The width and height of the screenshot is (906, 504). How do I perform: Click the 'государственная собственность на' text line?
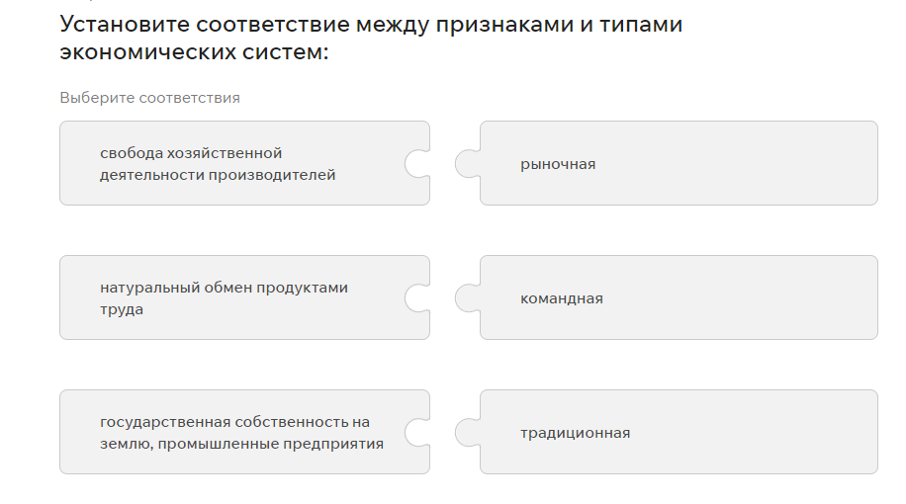tap(234, 422)
